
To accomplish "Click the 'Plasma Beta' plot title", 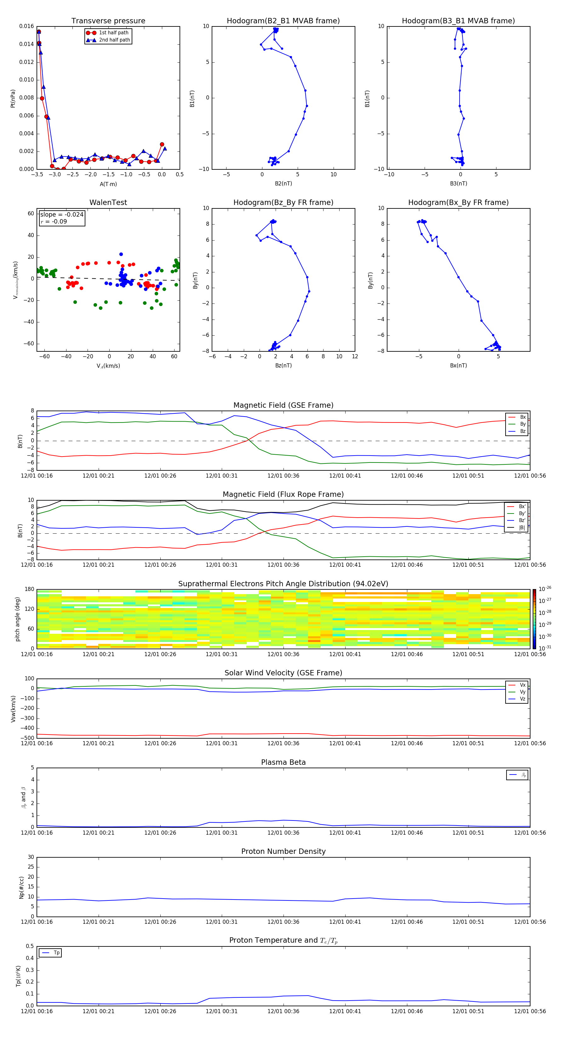I will tap(283, 762).
